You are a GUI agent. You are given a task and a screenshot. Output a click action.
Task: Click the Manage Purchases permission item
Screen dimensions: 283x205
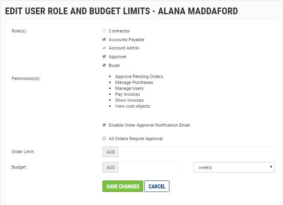point(134,82)
